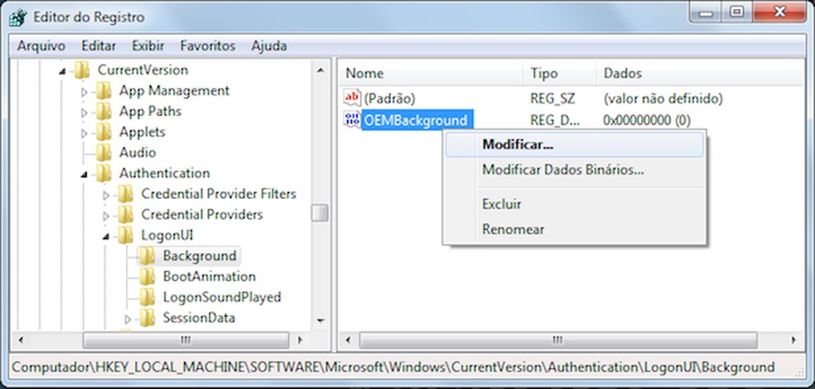Select the OEMBackground value name
The image size is (815, 389).
[417, 121]
